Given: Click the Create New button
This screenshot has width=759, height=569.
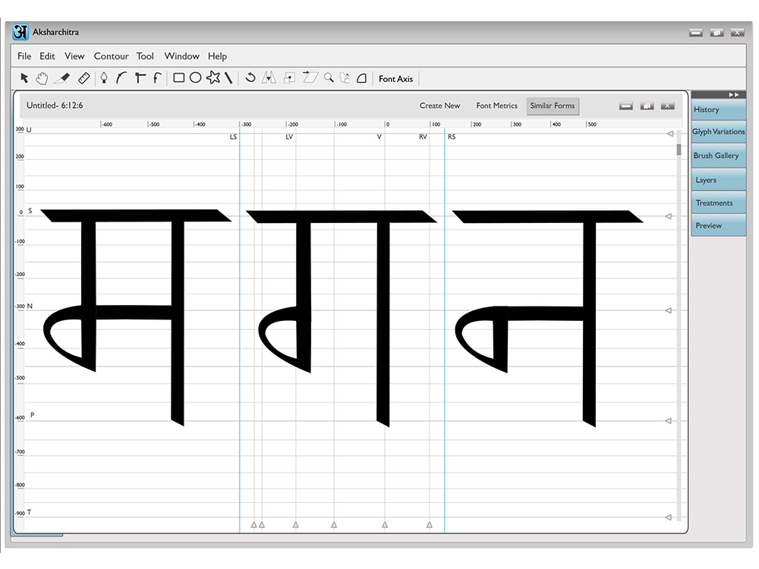Looking at the screenshot, I should click(439, 105).
